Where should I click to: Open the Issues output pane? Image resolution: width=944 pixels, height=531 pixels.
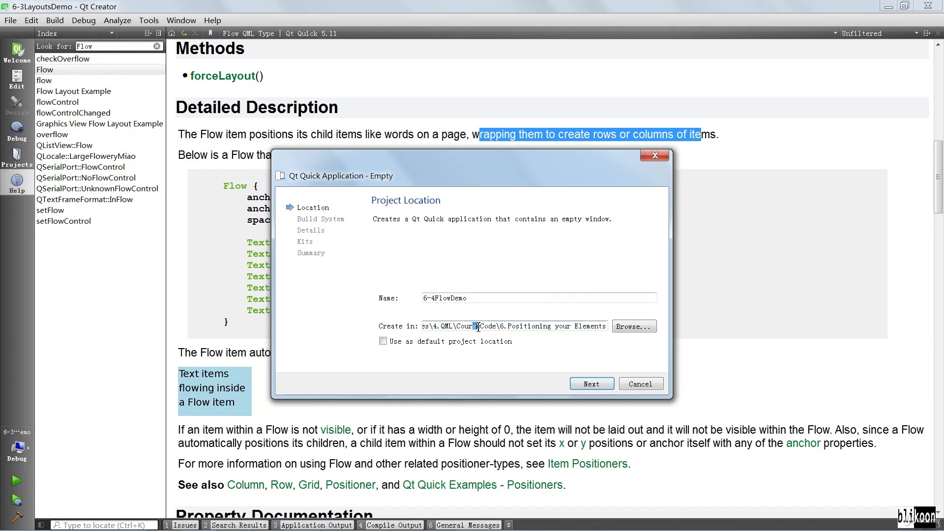[181, 525]
